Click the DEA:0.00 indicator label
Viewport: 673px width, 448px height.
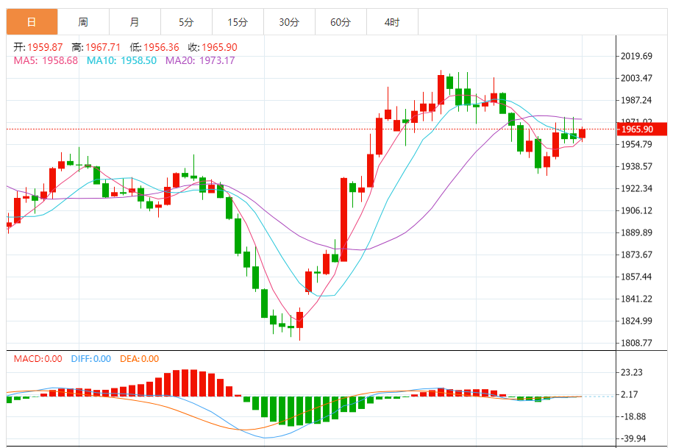coord(140,359)
